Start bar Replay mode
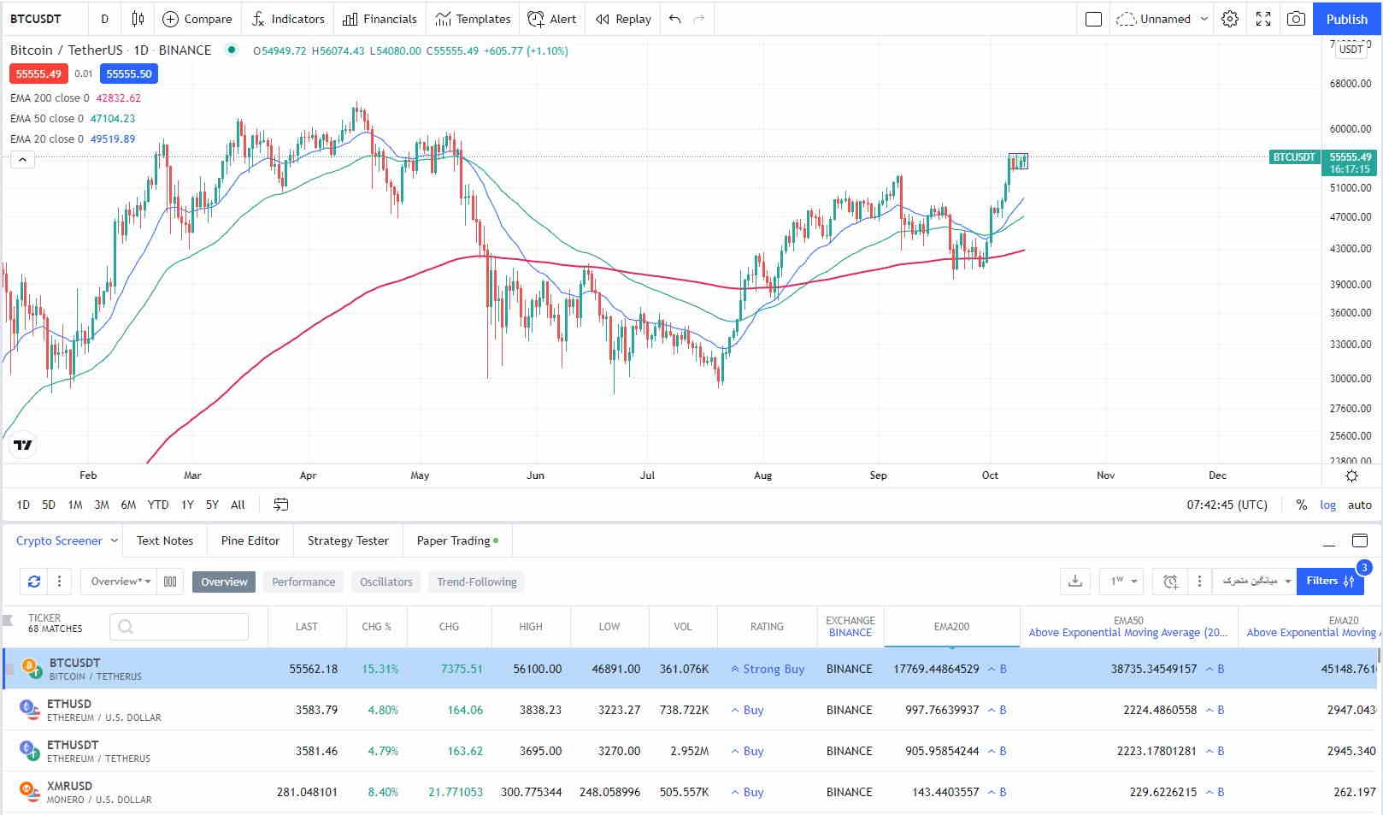This screenshot has width=1383, height=815. click(623, 19)
